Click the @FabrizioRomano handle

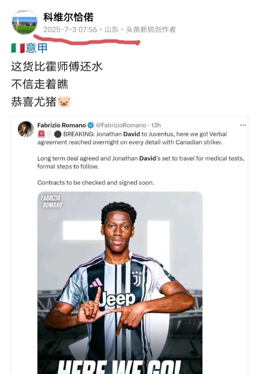click(121, 125)
